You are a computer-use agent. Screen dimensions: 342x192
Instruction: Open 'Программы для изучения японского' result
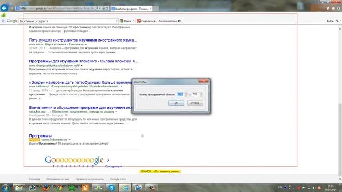click(83, 61)
